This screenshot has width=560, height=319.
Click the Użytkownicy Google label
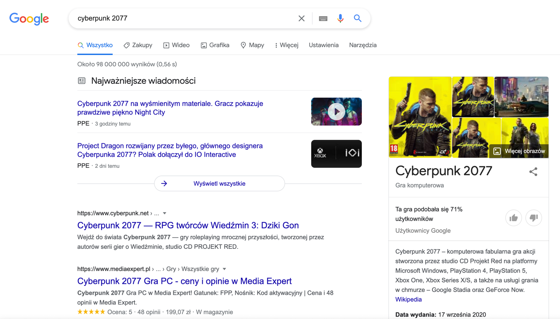[423, 231]
